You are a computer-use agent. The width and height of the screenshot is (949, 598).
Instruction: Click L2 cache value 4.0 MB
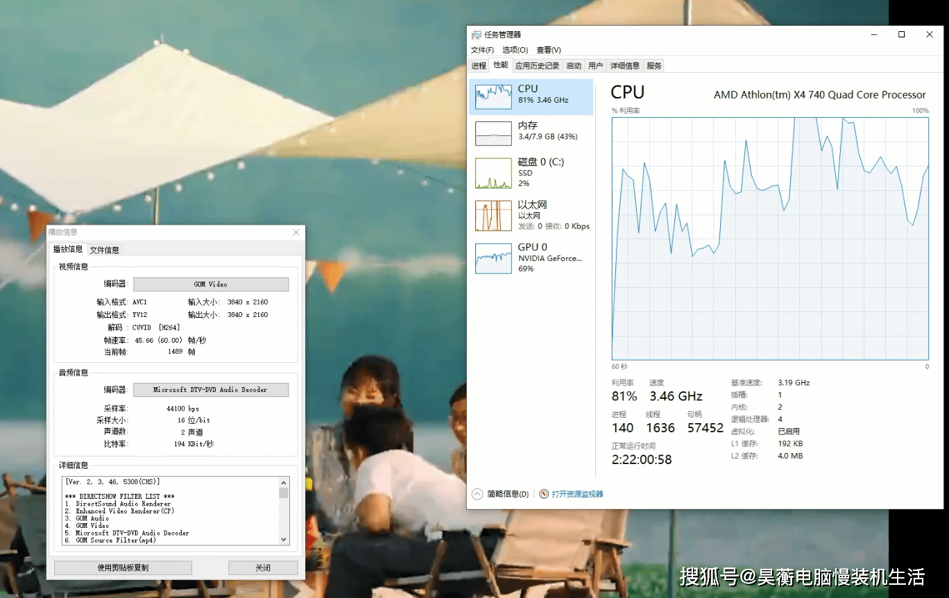pyautogui.click(x=790, y=456)
